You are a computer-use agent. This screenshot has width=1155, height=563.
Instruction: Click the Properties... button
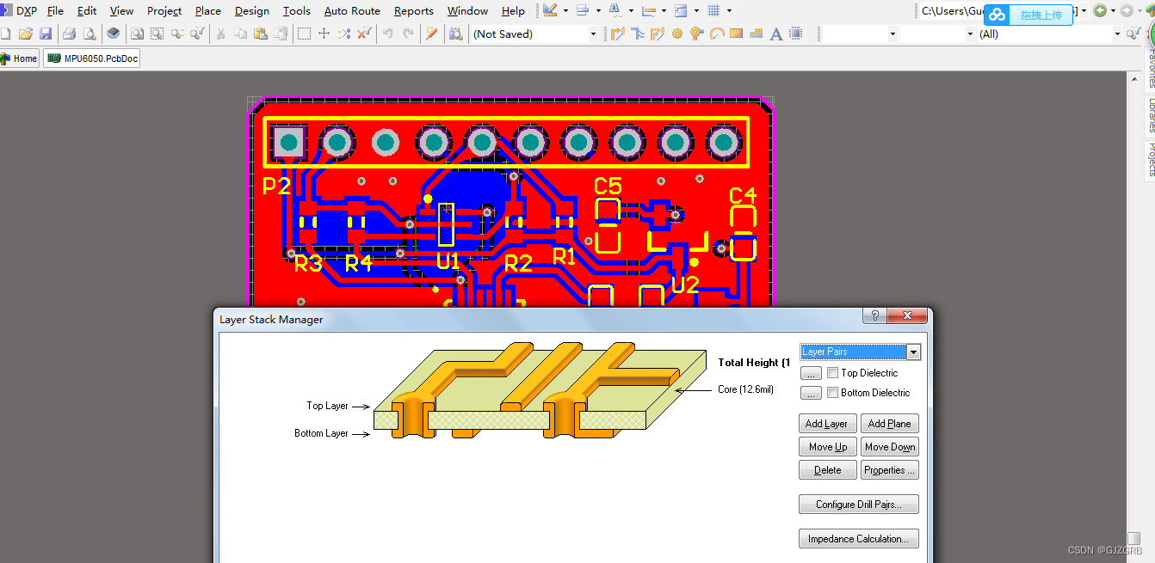point(889,469)
